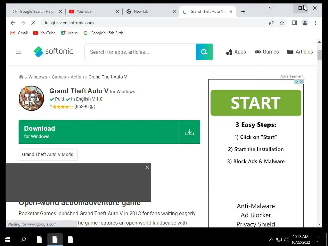Open the Games section
The height and width of the screenshot is (246, 328).
point(267,52)
